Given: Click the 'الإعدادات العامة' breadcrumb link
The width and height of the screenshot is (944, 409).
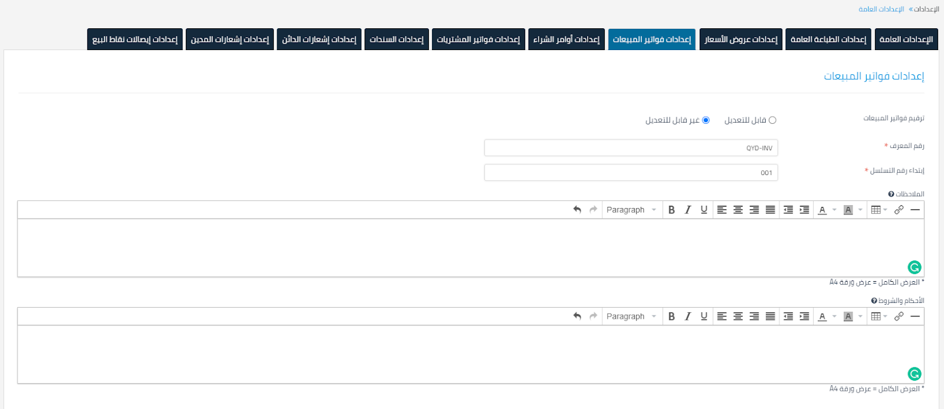Looking at the screenshot, I should coord(881,9).
